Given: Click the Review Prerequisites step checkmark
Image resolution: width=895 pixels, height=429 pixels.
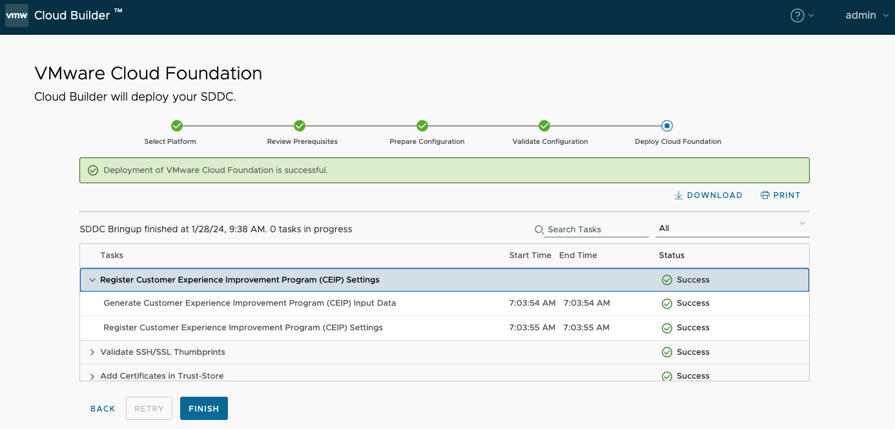Looking at the screenshot, I should (x=299, y=126).
